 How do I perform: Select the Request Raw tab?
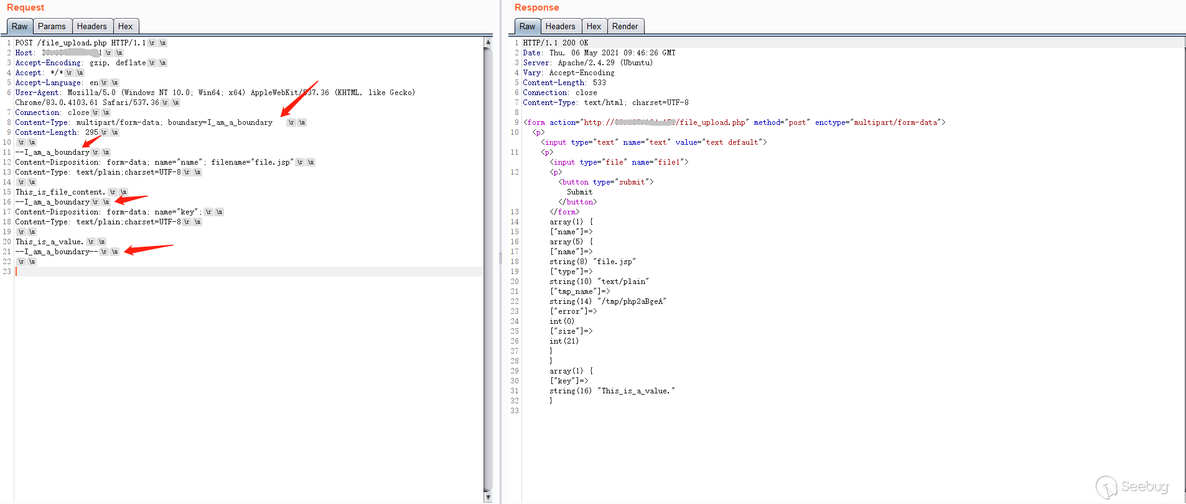click(19, 26)
